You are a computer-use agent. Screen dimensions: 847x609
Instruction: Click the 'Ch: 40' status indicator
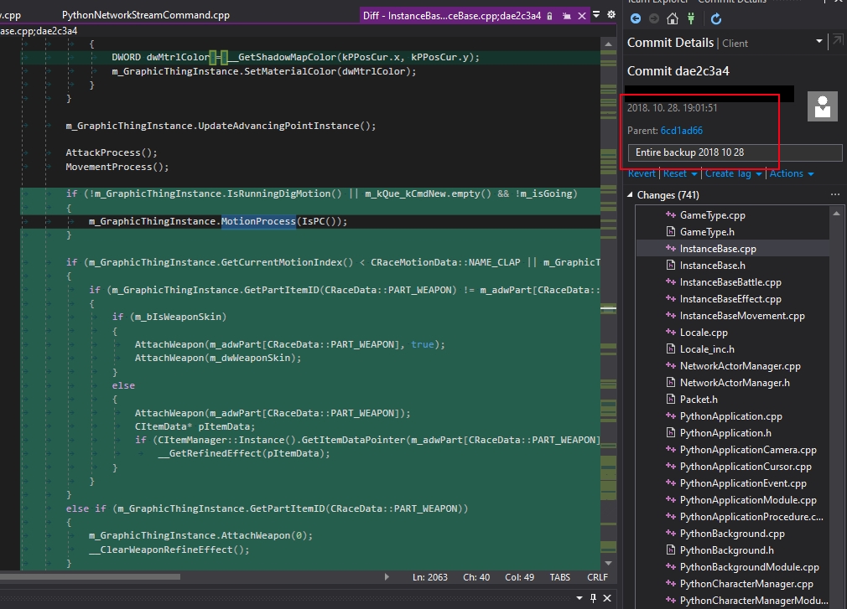tap(476, 577)
